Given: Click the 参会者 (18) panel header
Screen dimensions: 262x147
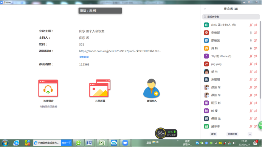Looking at the screenshot, I should click(x=231, y=9).
